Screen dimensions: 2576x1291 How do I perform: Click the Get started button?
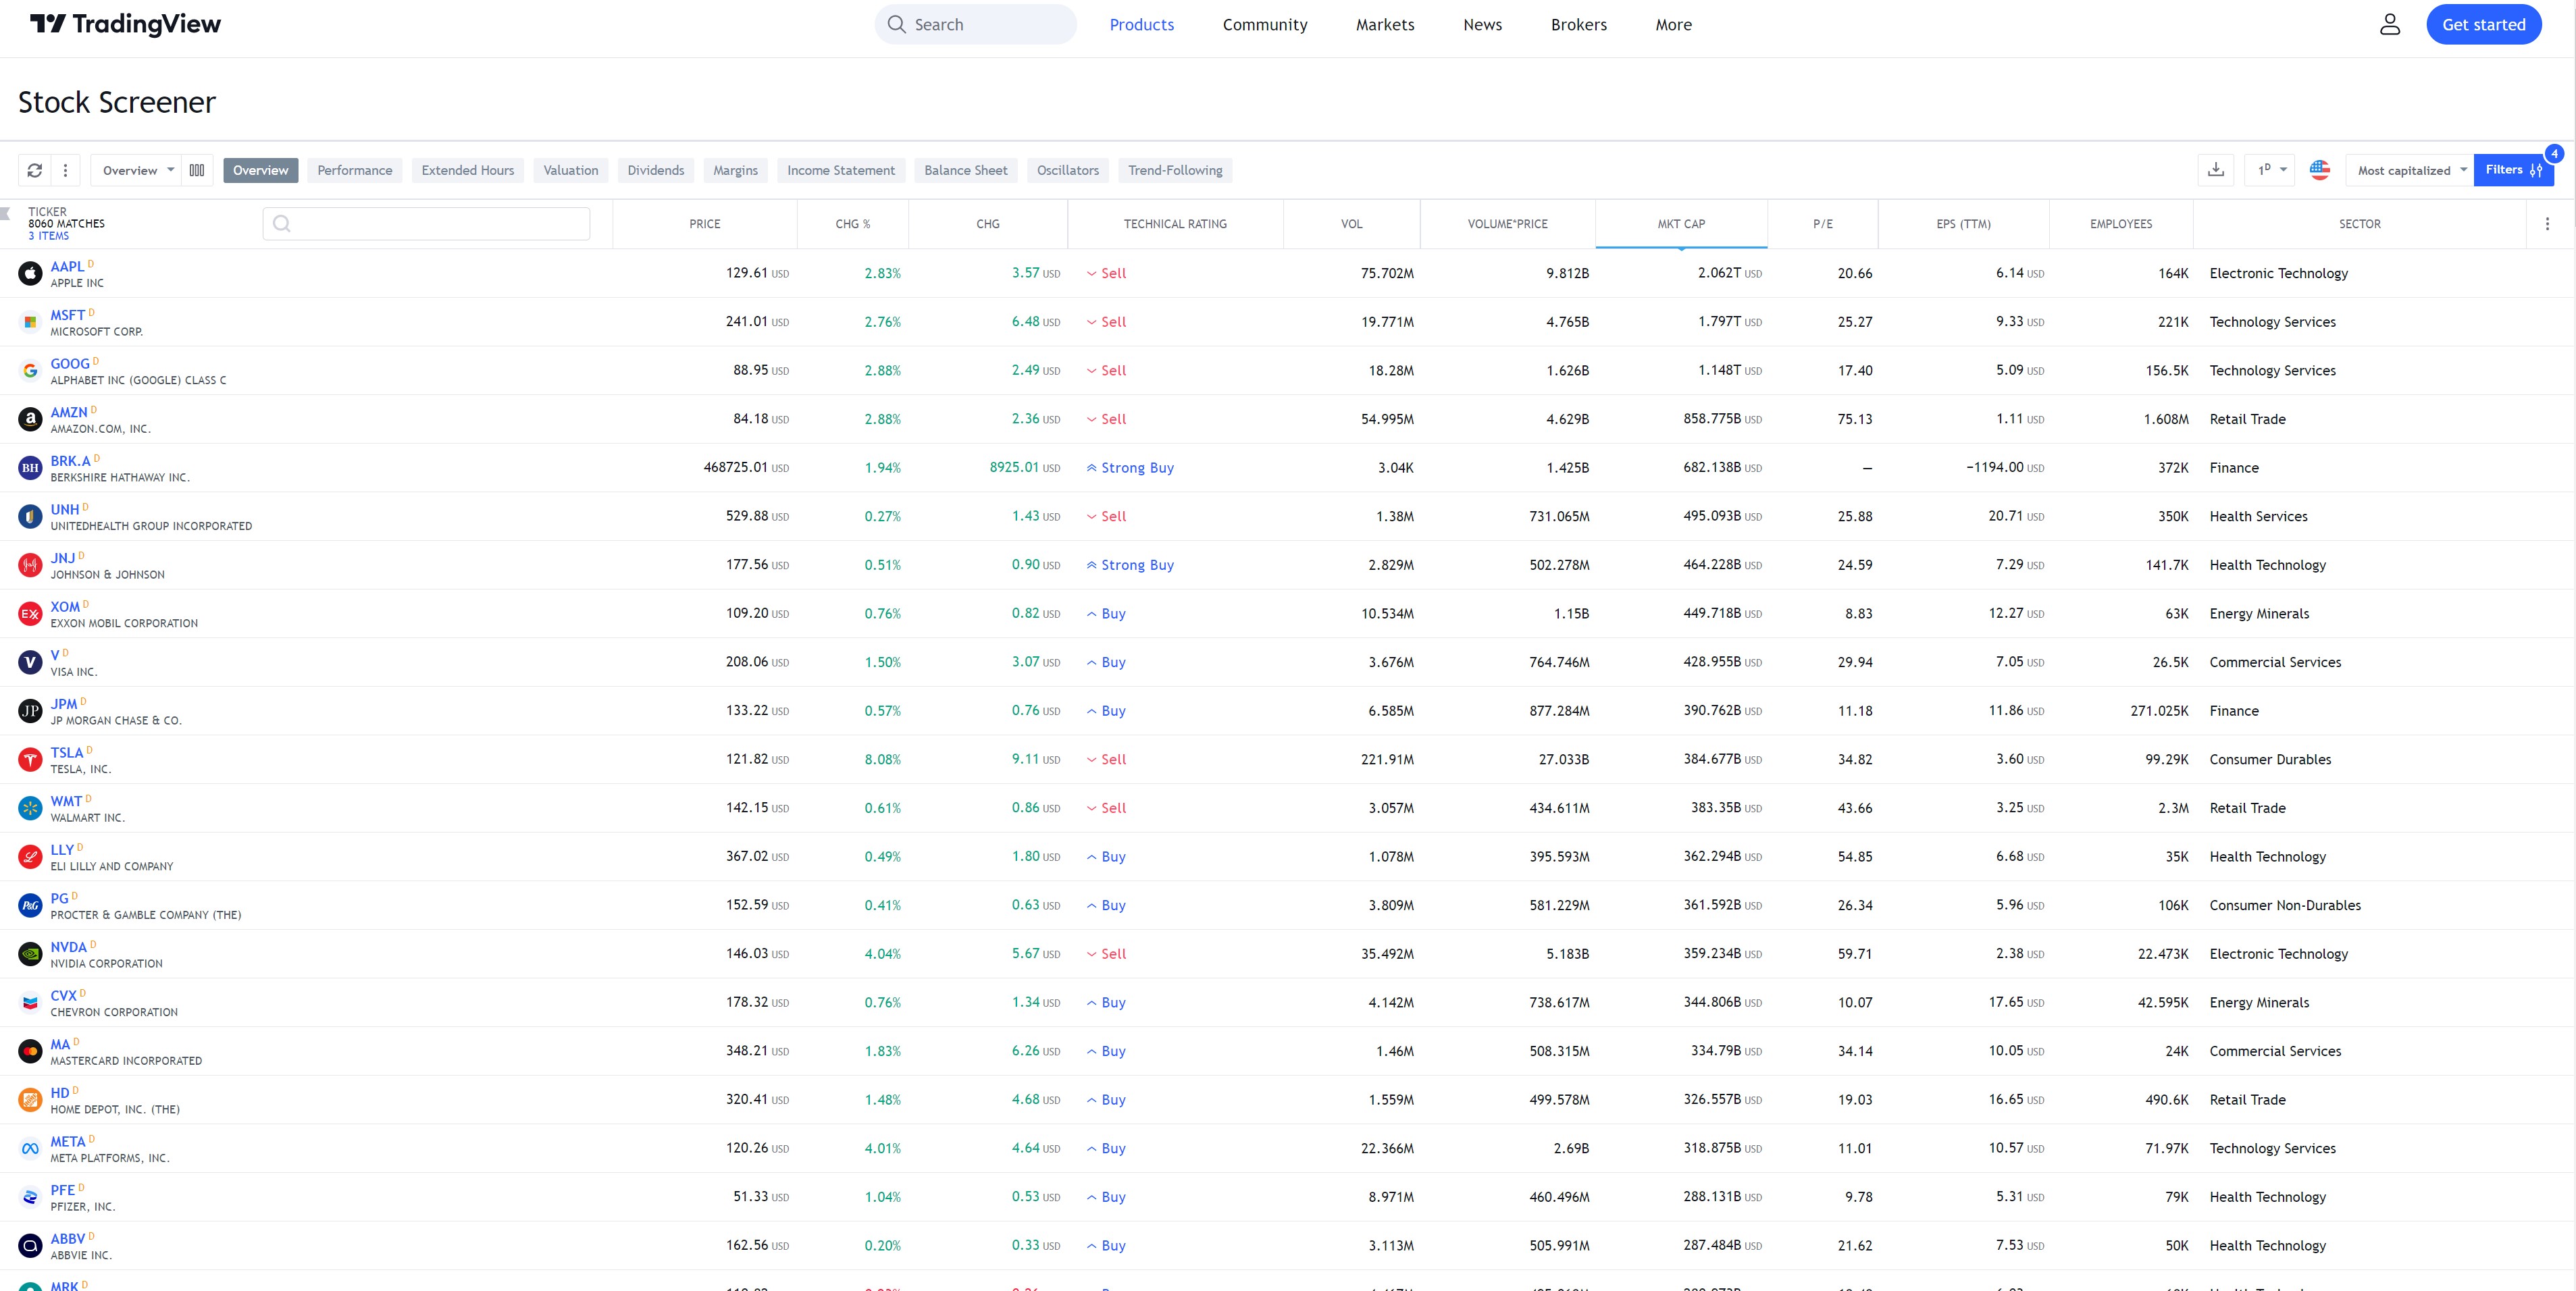coord(2484,24)
